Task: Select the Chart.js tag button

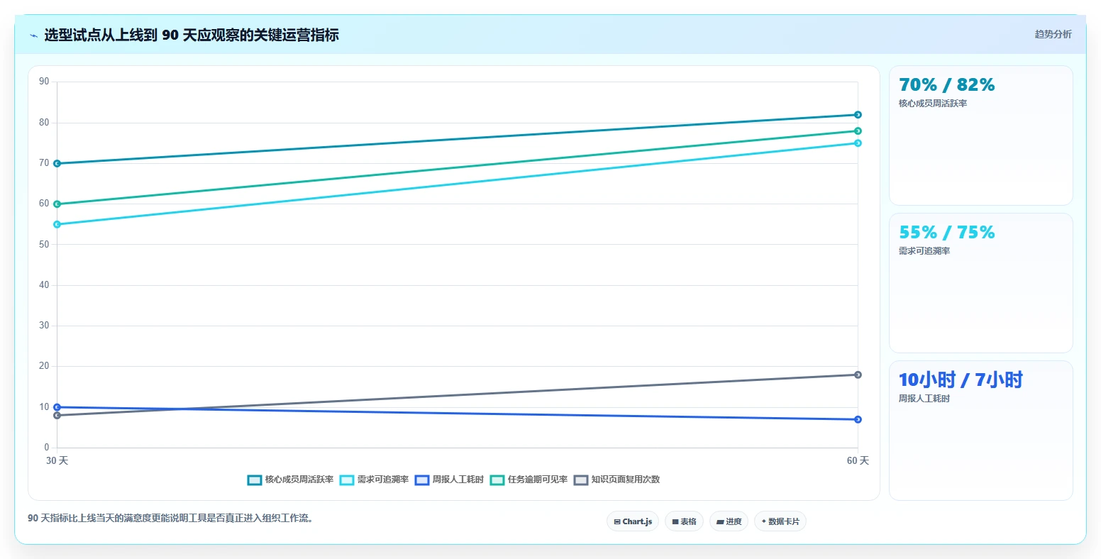Action: [633, 521]
